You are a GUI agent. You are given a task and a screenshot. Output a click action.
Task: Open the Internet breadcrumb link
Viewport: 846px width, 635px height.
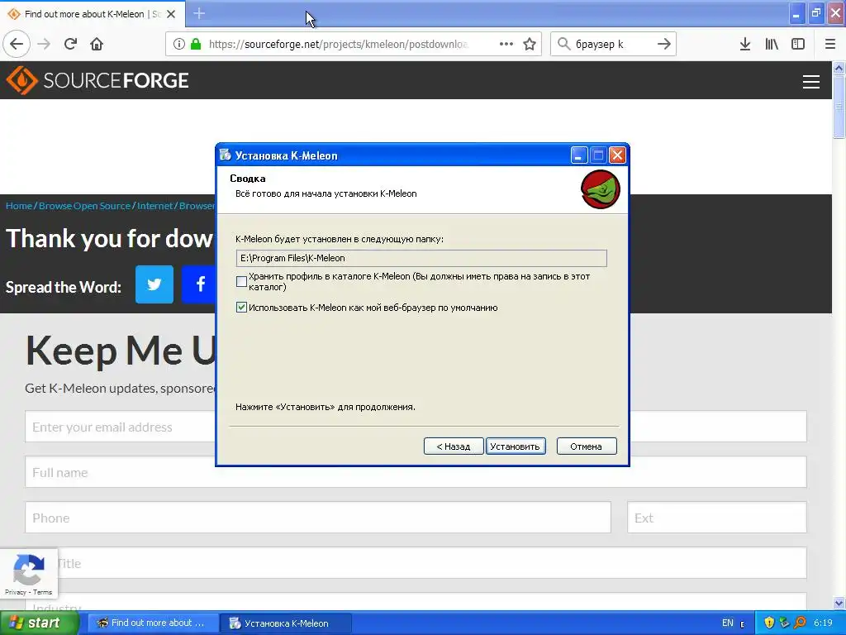pyautogui.click(x=154, y=206)
